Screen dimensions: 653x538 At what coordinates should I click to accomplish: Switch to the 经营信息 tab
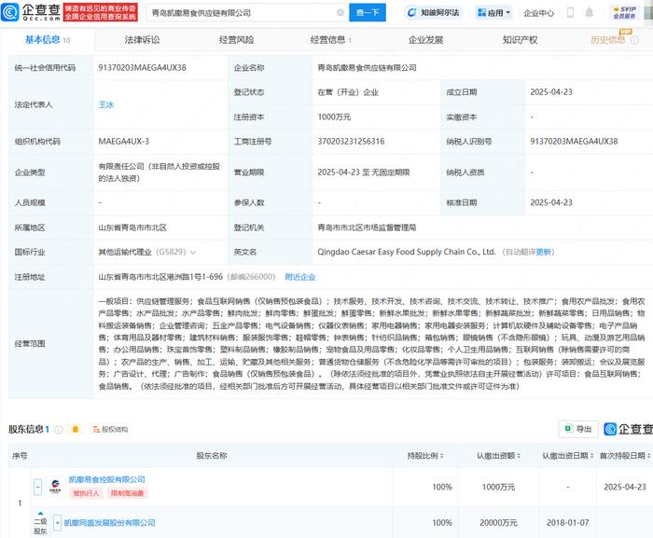click(330, 40)
